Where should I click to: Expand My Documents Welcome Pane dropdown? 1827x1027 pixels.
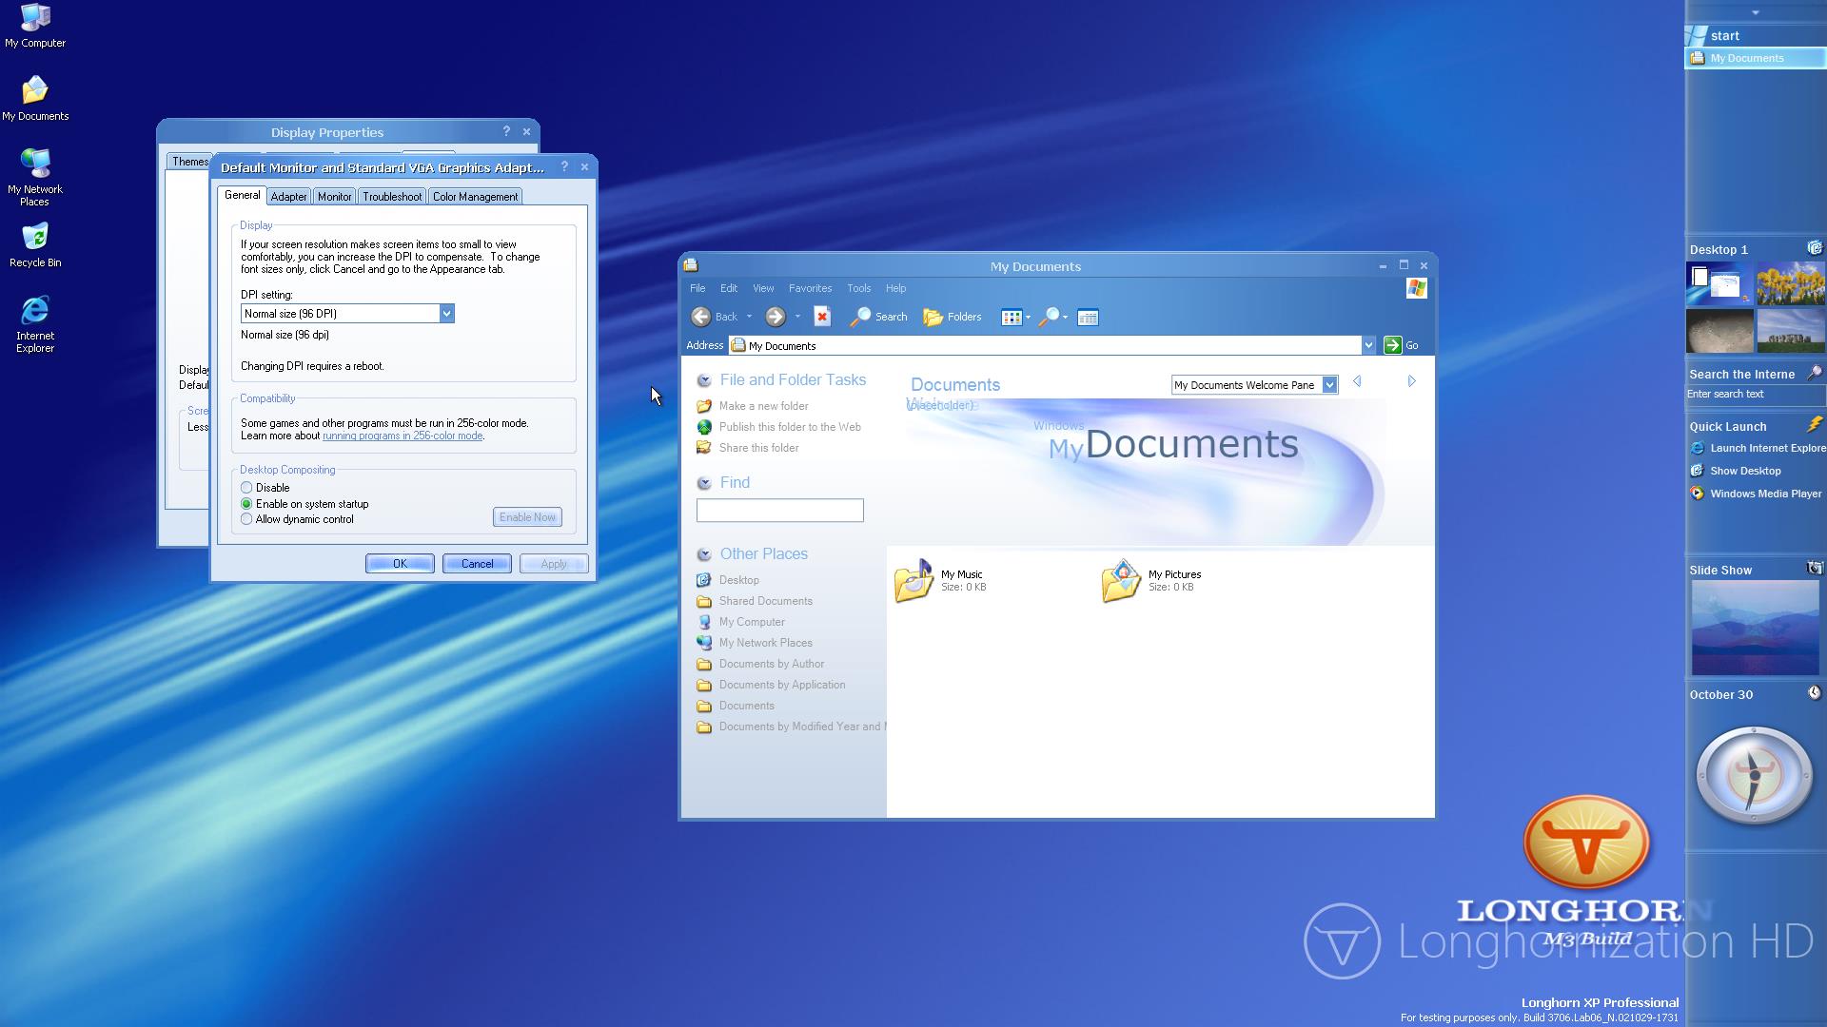tap(1329, 385)
